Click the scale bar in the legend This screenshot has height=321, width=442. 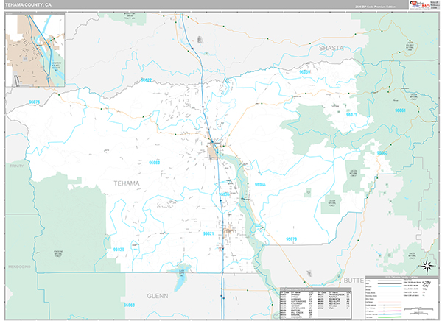pyautogui.click(x=418, y=310)
